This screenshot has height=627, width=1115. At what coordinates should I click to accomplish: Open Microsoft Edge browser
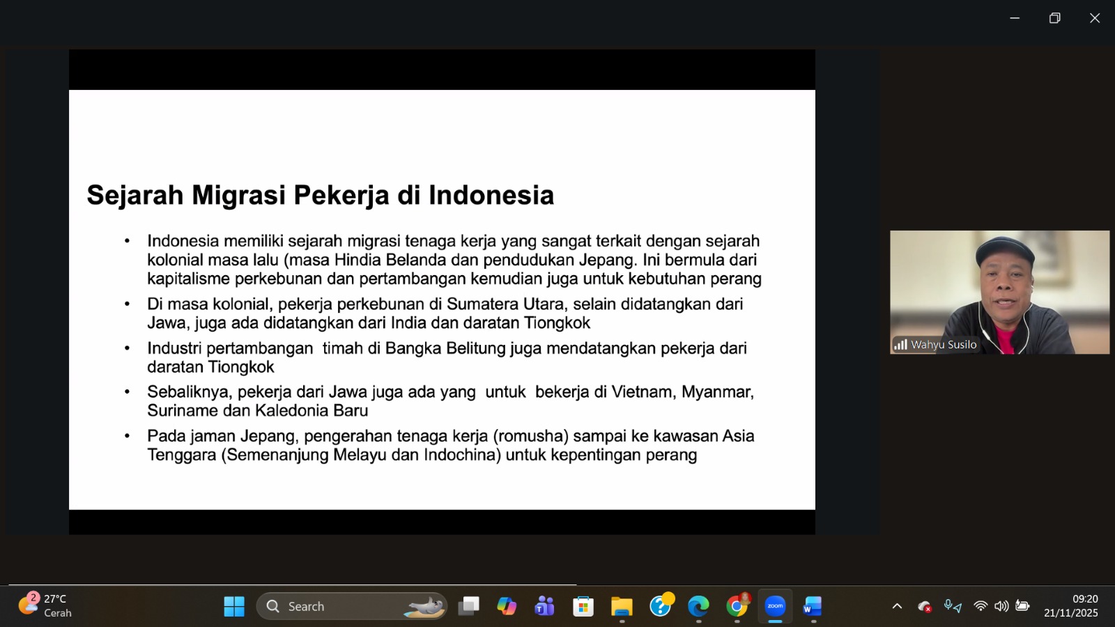pyautogui.click(x=698, y=606)
